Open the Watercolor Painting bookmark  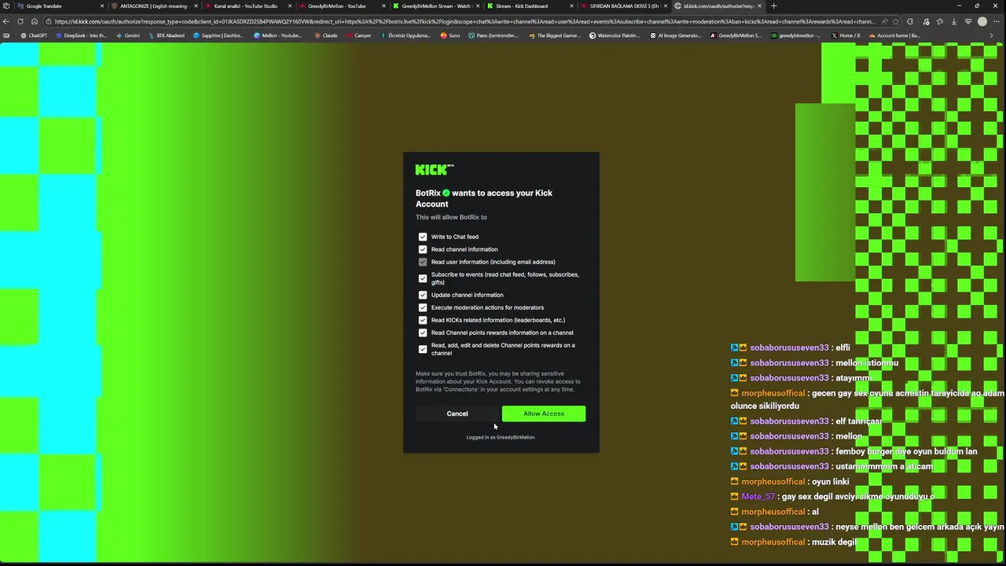(x=615, y=35)
